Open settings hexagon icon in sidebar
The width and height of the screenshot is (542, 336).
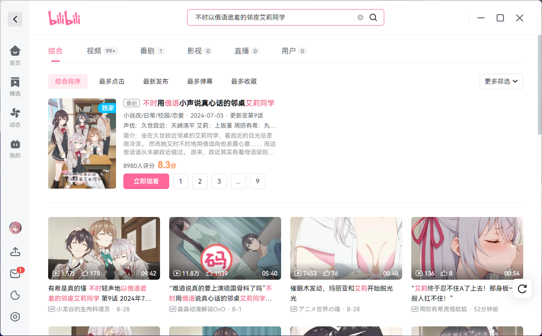[15, 317]
